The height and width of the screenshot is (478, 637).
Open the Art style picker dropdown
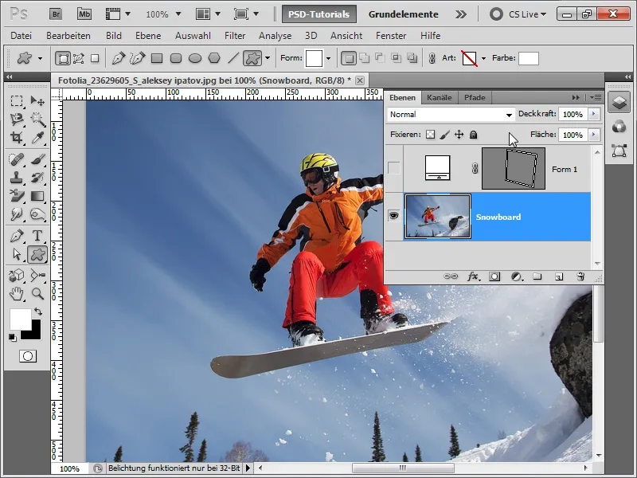coord(483,58)
